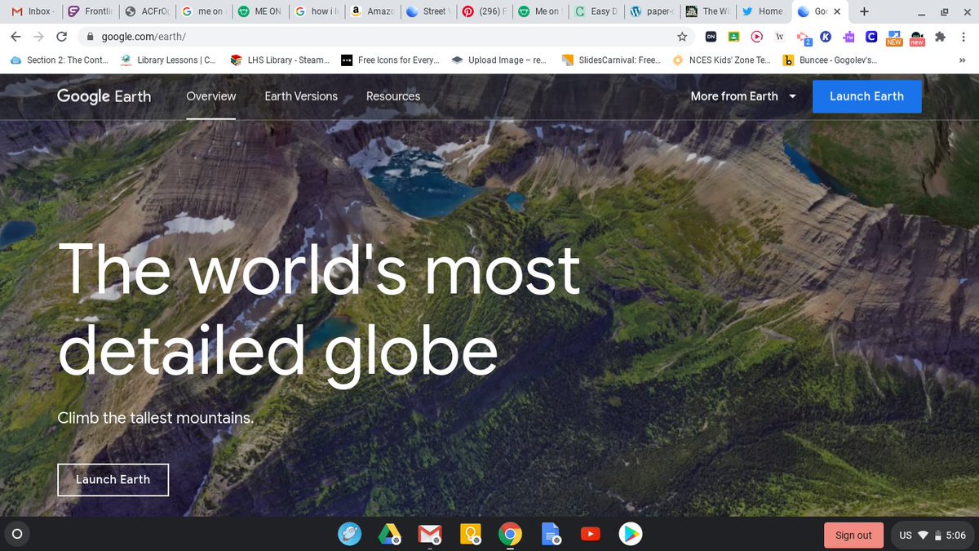This screenshot has height=551, width=979.
Task: Click the Read&Write purple extension icon
Action: pyautogui.click(x=848, y=37)
